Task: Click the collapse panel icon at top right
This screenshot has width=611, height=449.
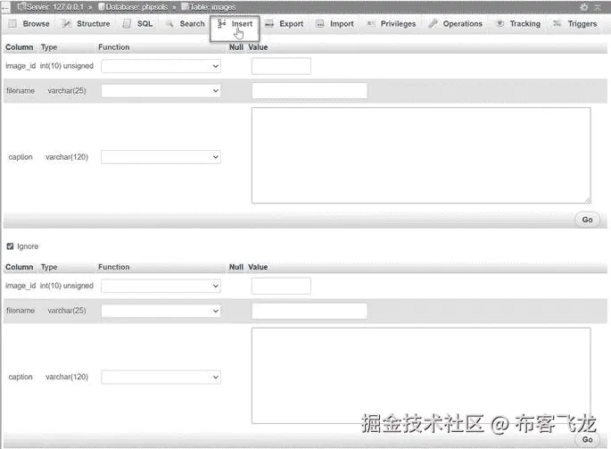Action: coord(598,7)
